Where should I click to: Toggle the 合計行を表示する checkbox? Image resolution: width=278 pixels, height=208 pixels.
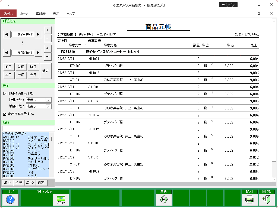coord(5,114)
